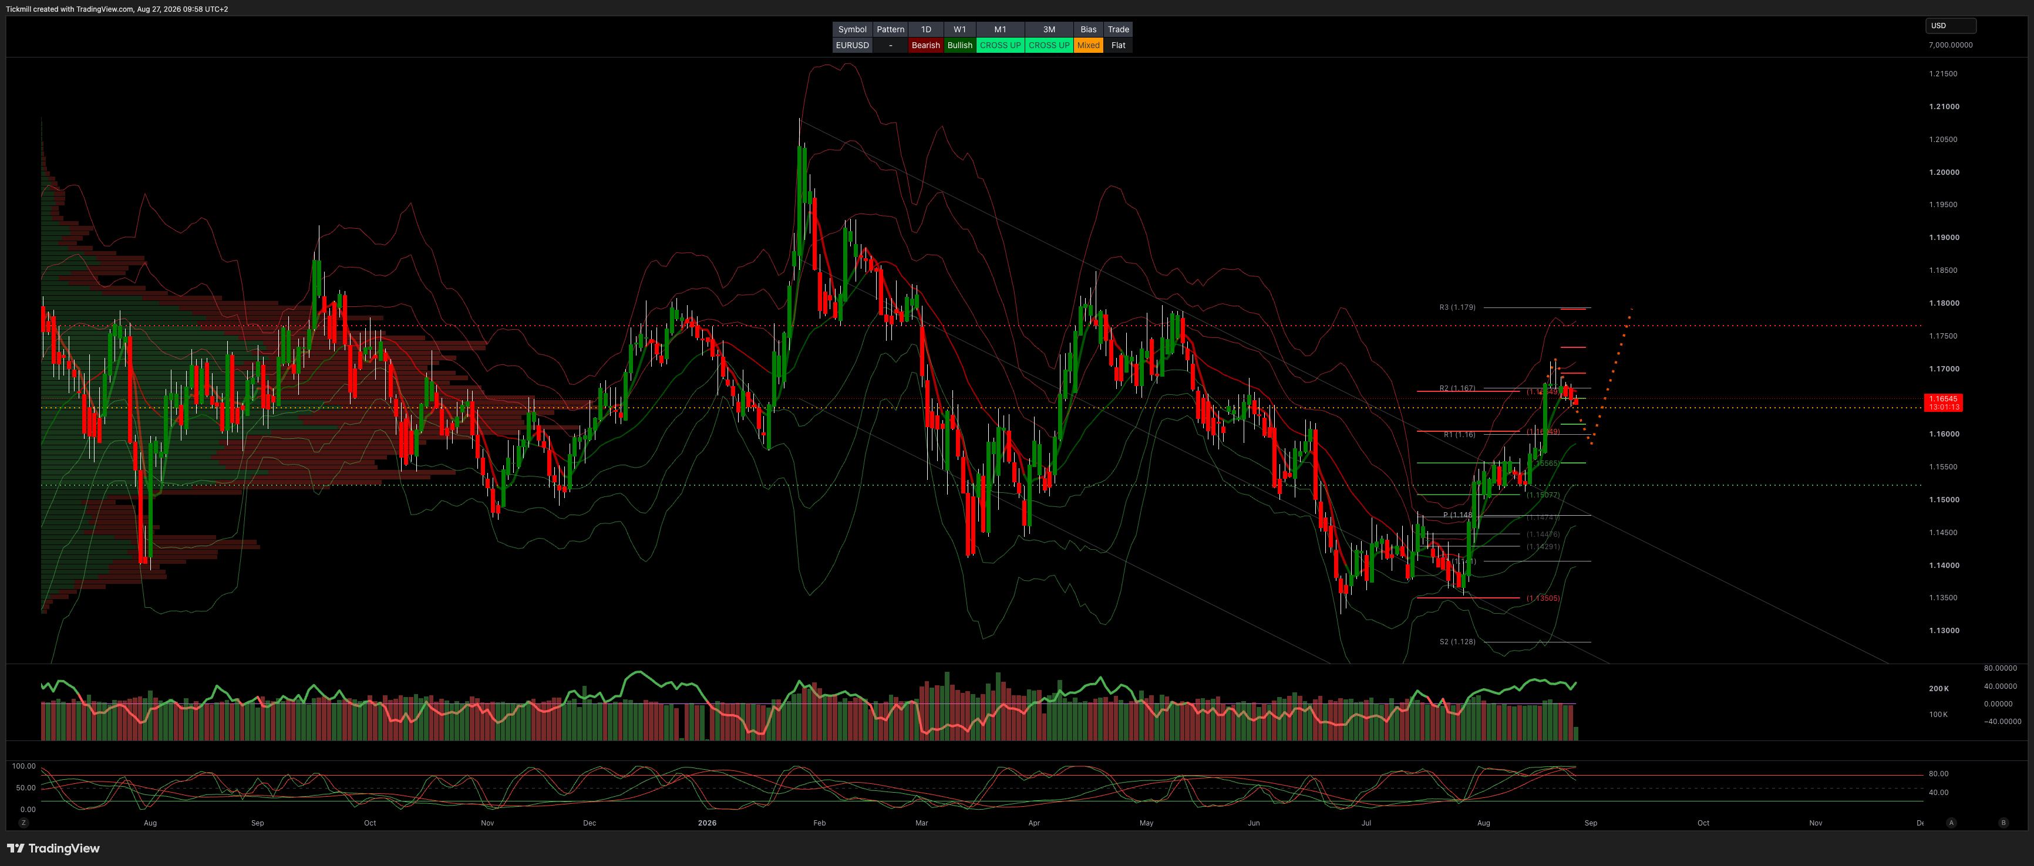
Task: Click the Jul marker on time axis
Action: (x=1366, y=823)
